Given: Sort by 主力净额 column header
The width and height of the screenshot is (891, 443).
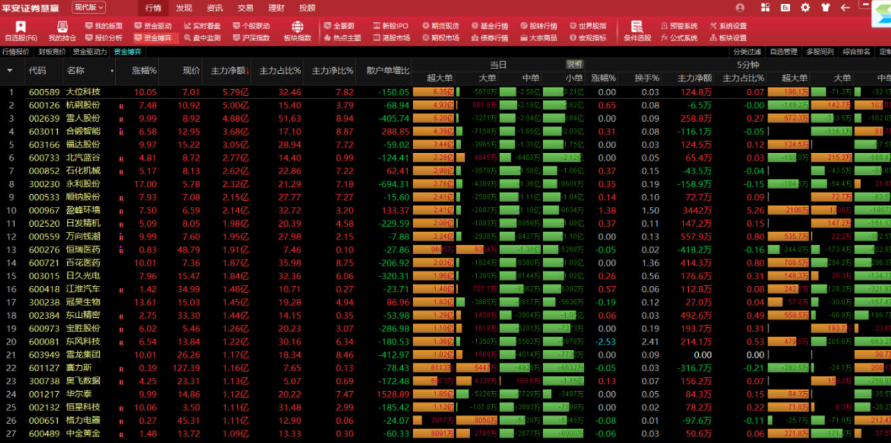Looking at the screenshot, I should (x=229, y=71).
